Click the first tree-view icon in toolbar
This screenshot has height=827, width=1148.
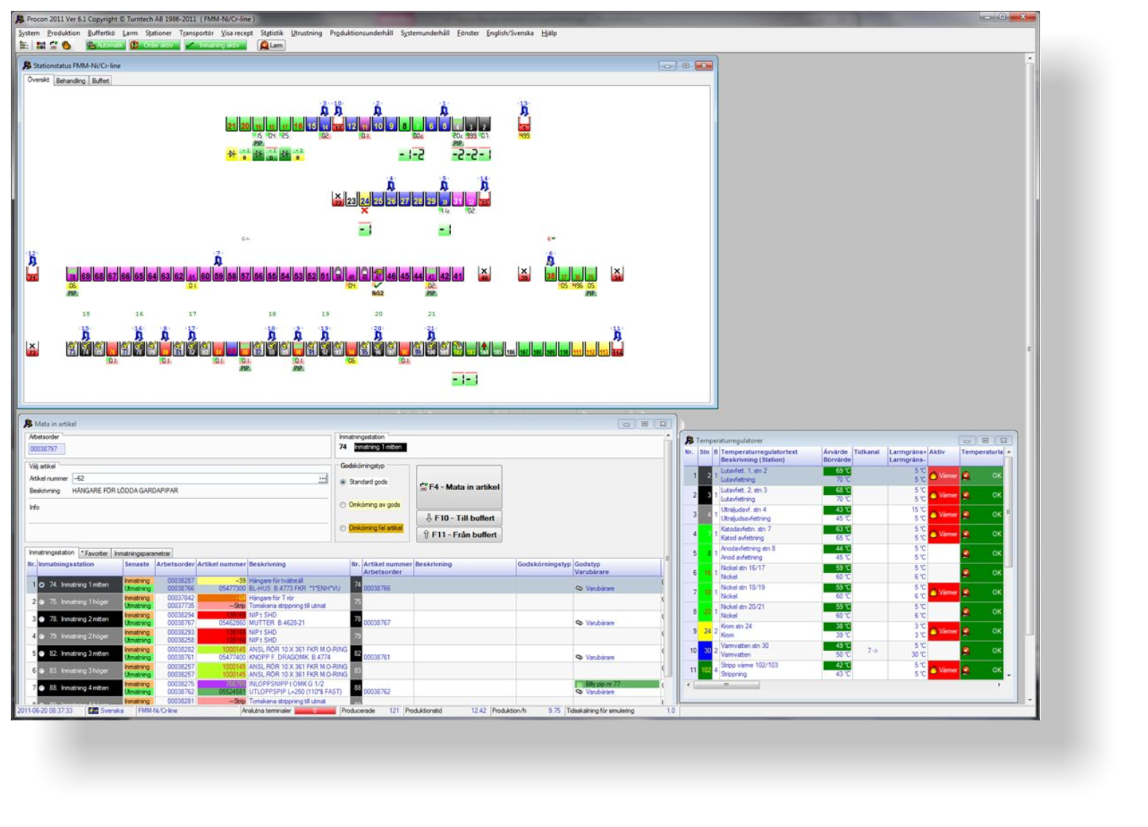tap(24, 45)
